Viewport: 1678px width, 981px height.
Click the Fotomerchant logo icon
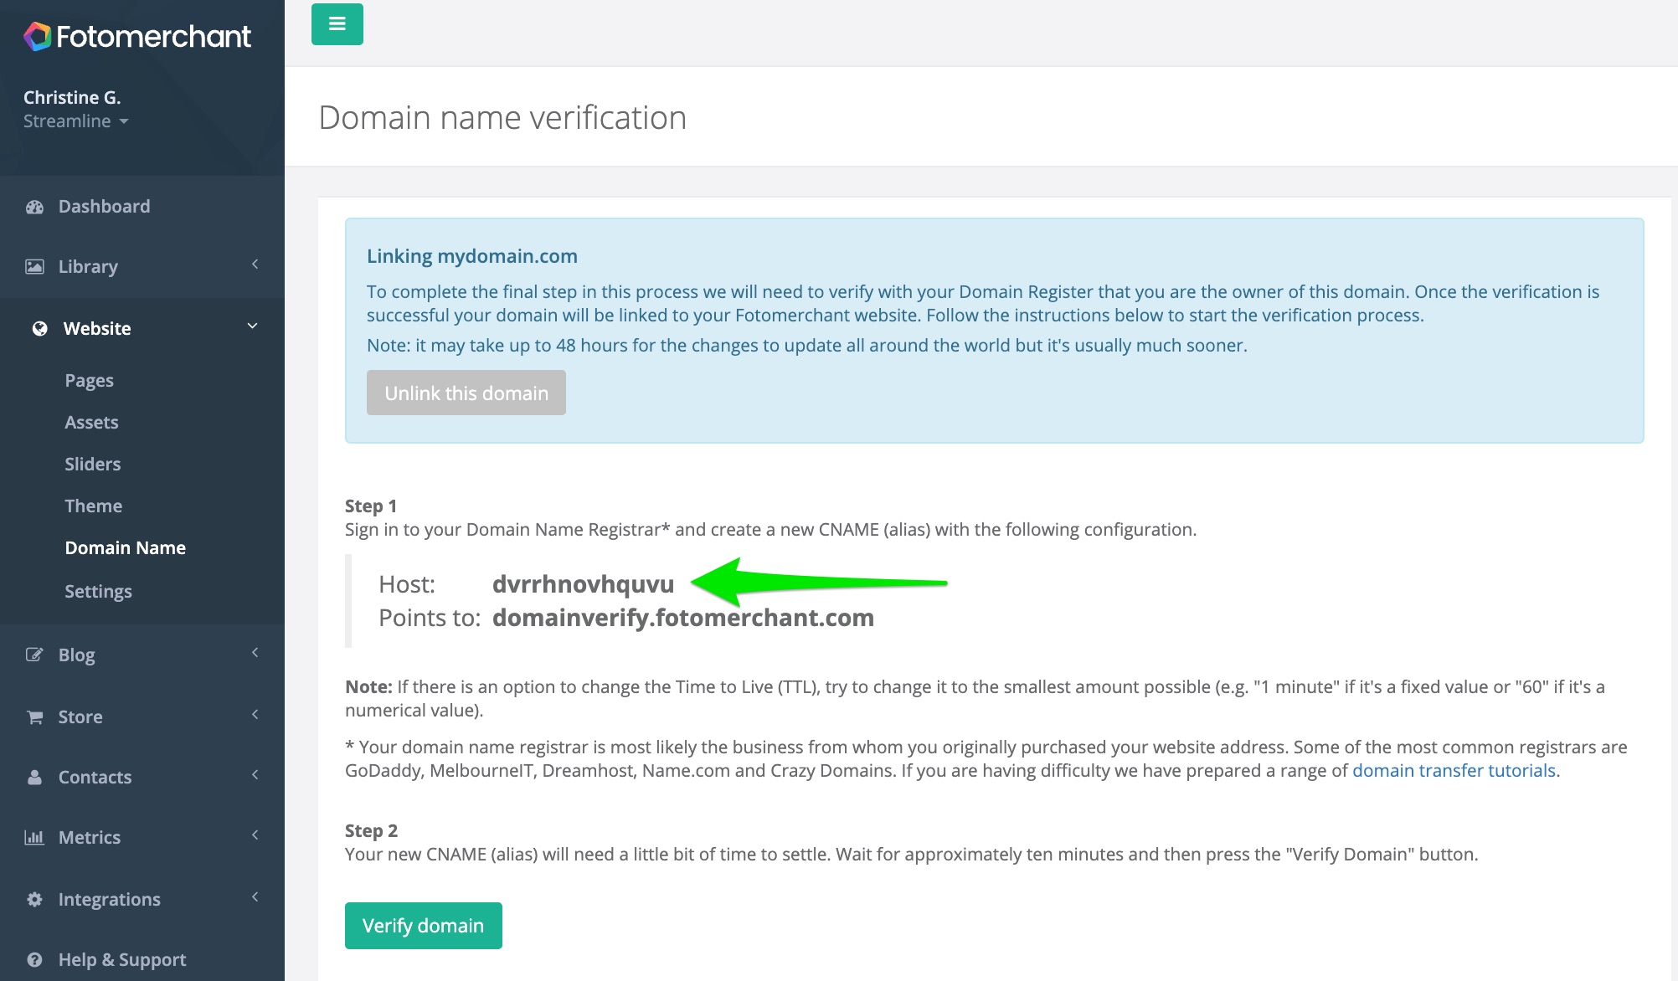tap(37, 36)
